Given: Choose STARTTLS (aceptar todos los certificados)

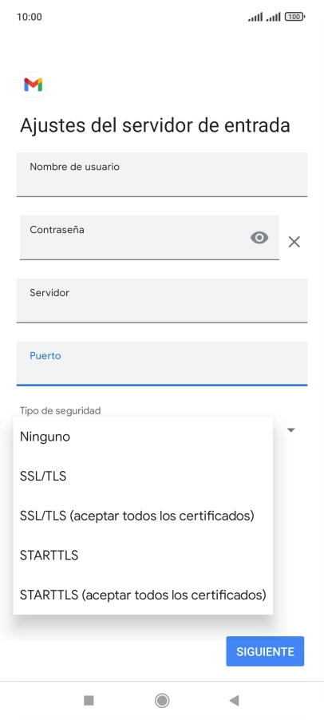Looking at the screenshot, I should [143, 595].
